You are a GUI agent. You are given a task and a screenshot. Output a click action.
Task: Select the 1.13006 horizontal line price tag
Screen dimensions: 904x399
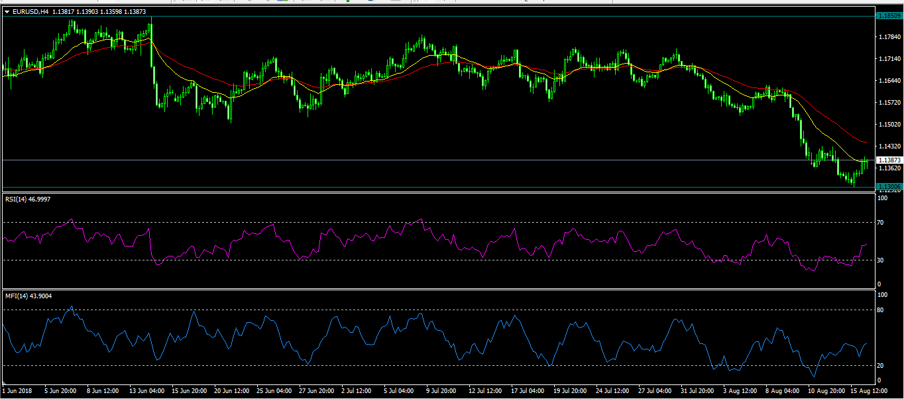889,186
